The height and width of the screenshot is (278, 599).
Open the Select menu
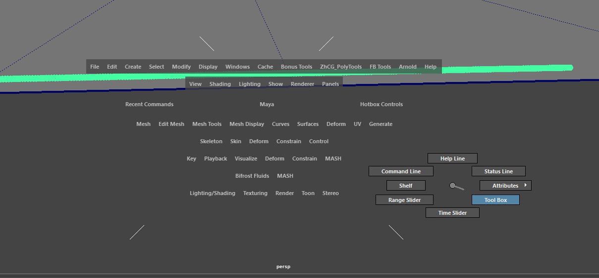point(157,67)
